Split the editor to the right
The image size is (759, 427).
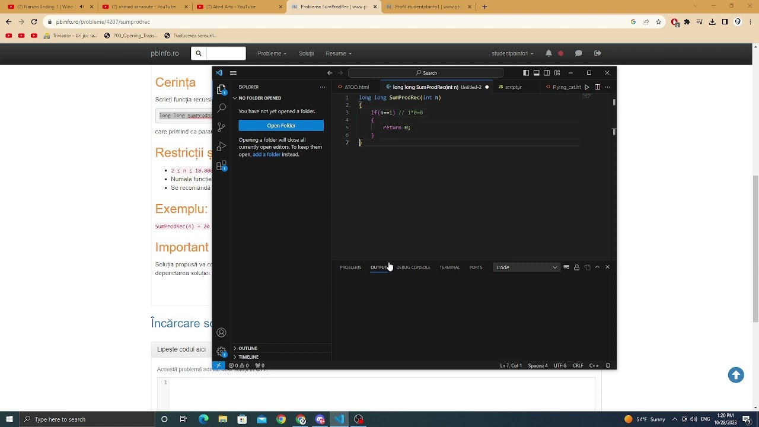(597, 87)
